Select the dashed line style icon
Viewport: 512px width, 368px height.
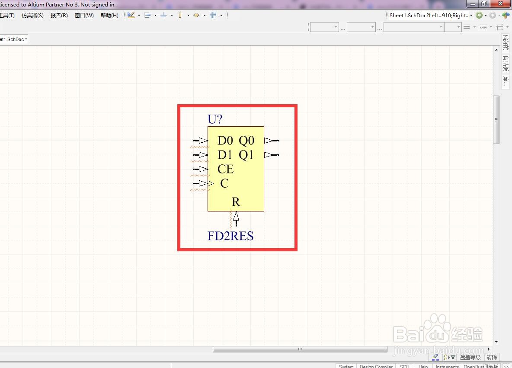click(483, 27)
